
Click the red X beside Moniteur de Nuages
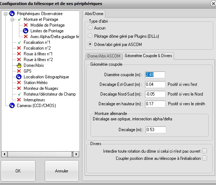coord(19,88)
